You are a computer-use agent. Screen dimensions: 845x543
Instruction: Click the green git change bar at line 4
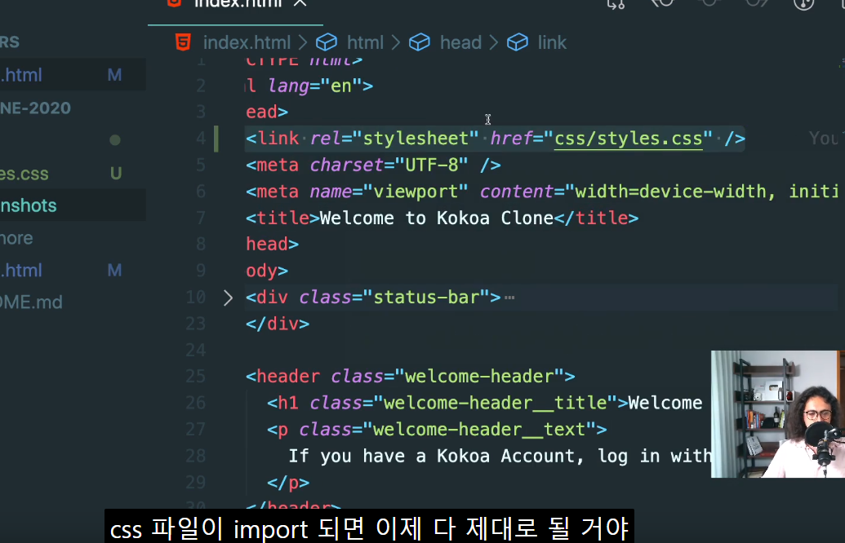point(216,139)
